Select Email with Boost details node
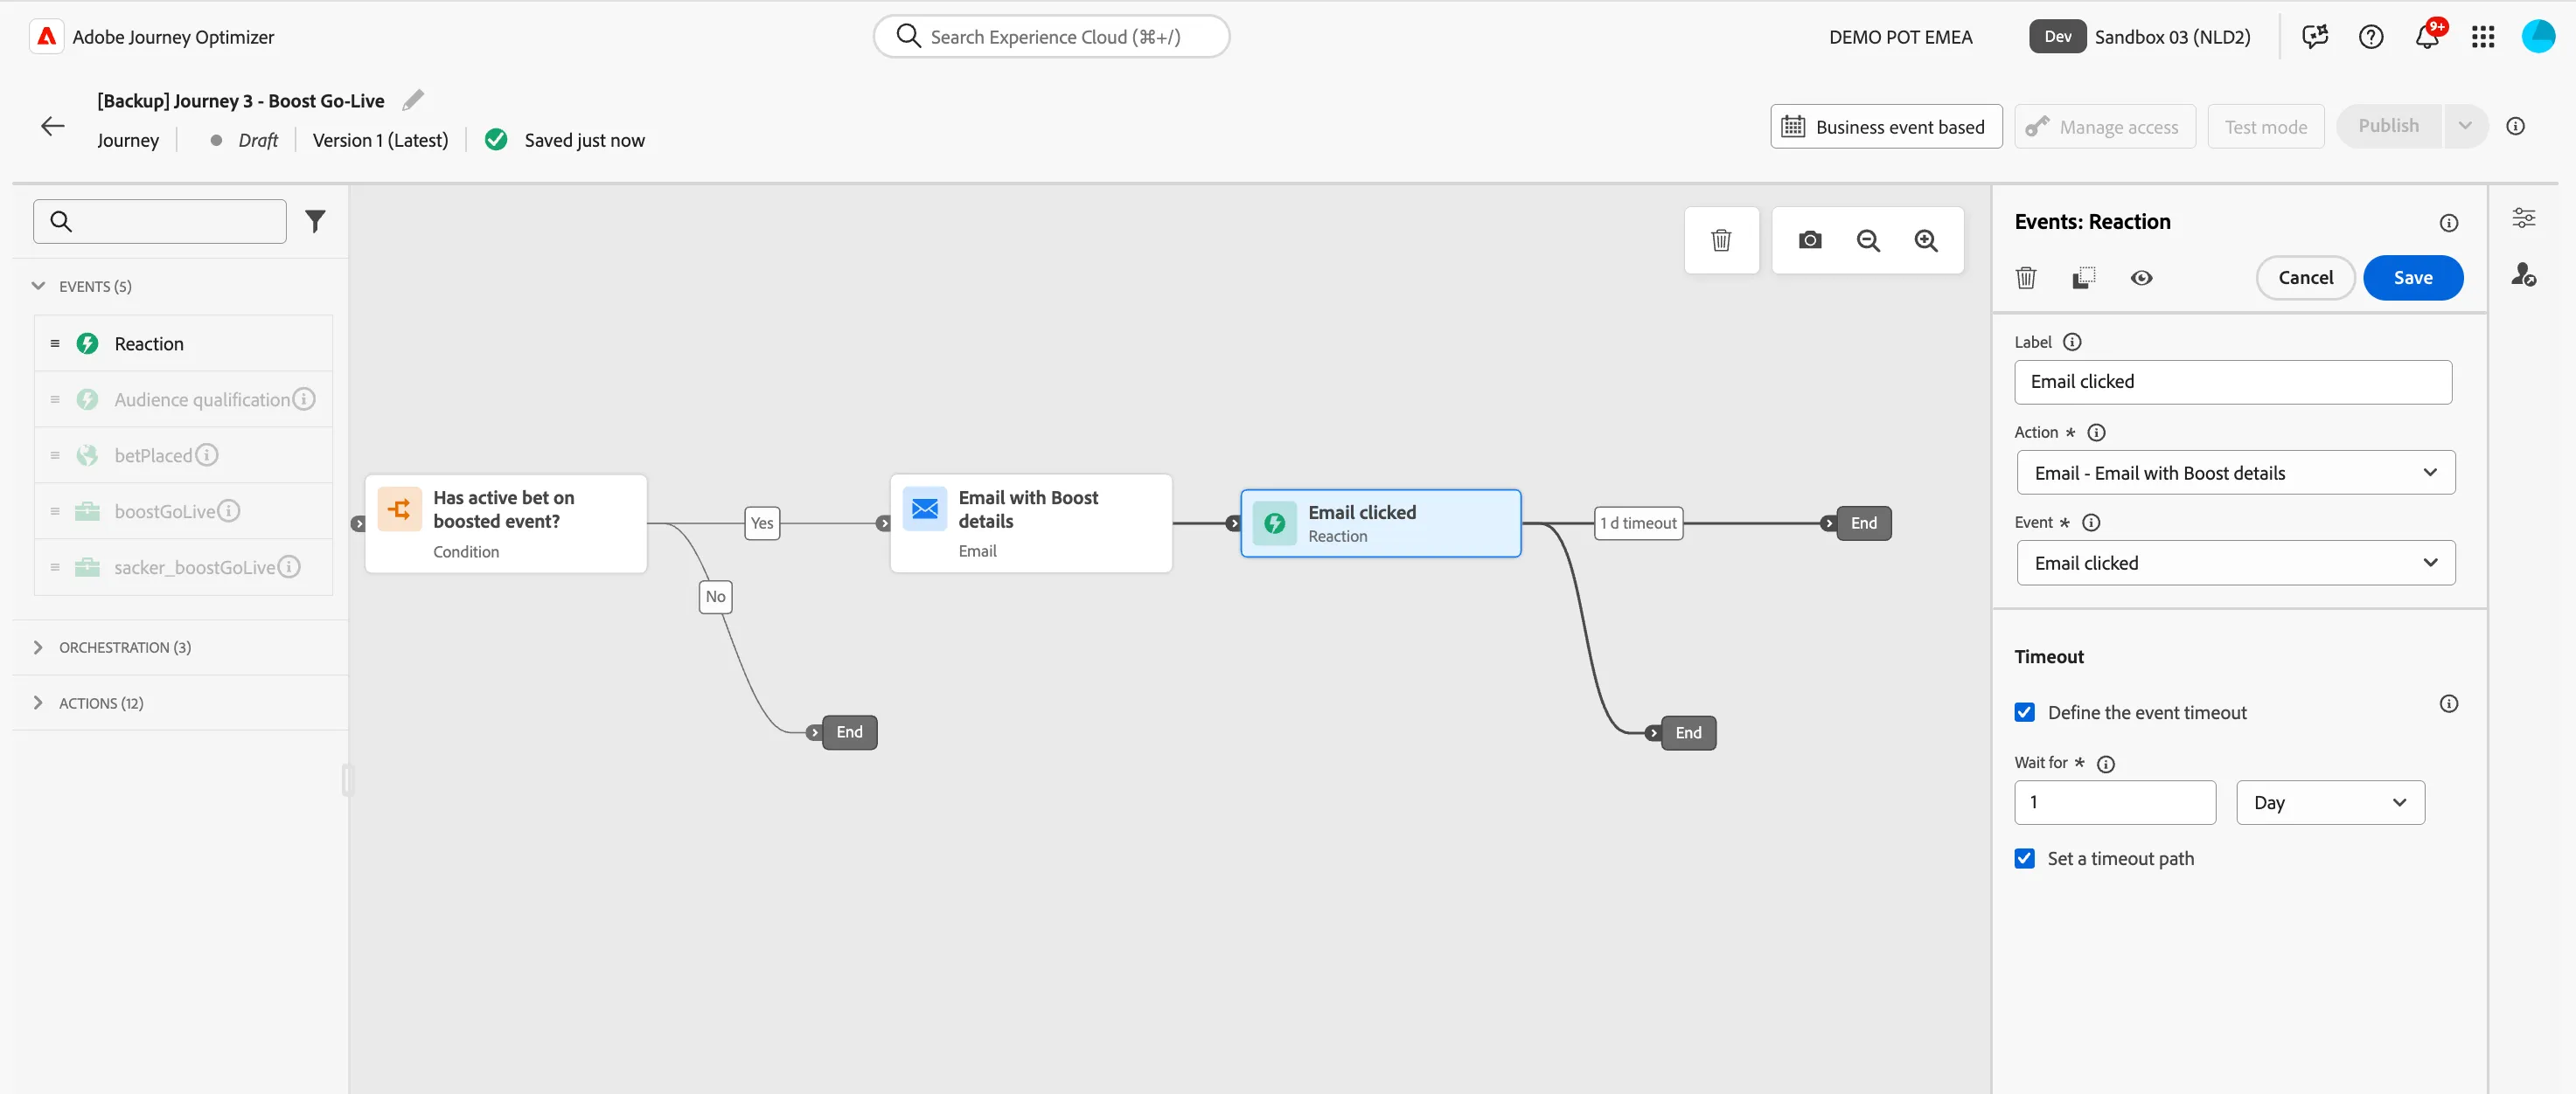Image resolution: width=2576 pixels, height=1094 pixels. point(1030,523)
